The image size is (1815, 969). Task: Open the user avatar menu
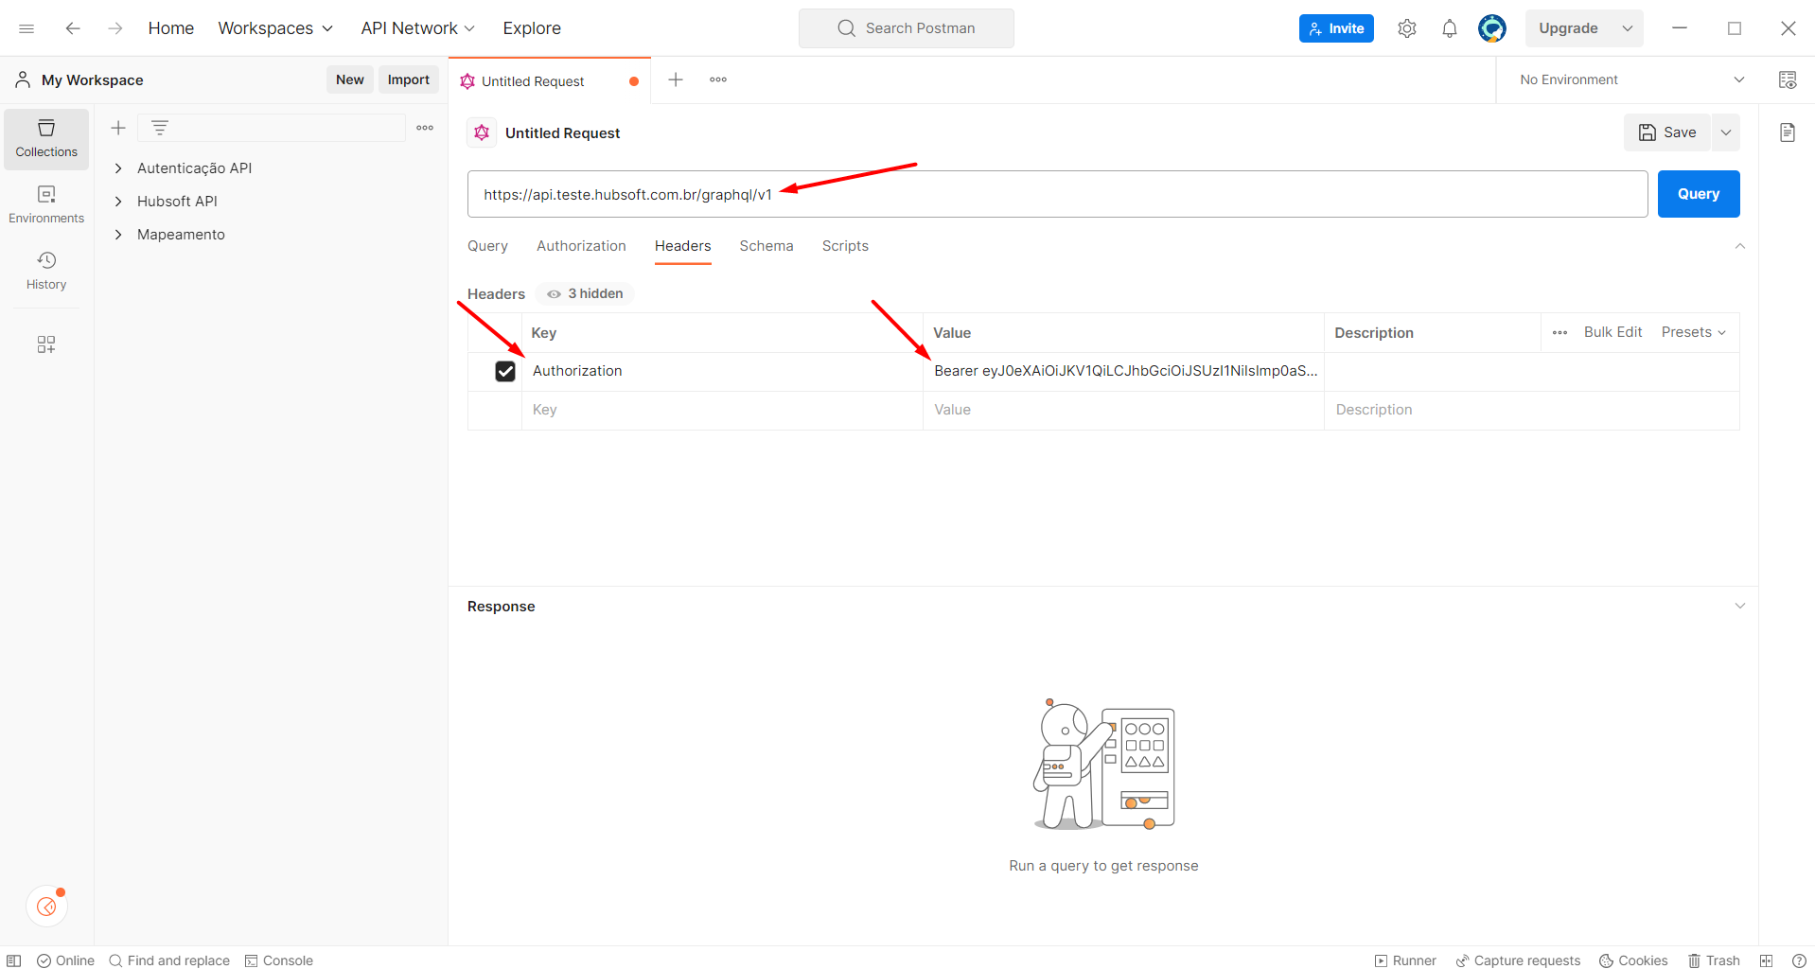pos(1492,28)
